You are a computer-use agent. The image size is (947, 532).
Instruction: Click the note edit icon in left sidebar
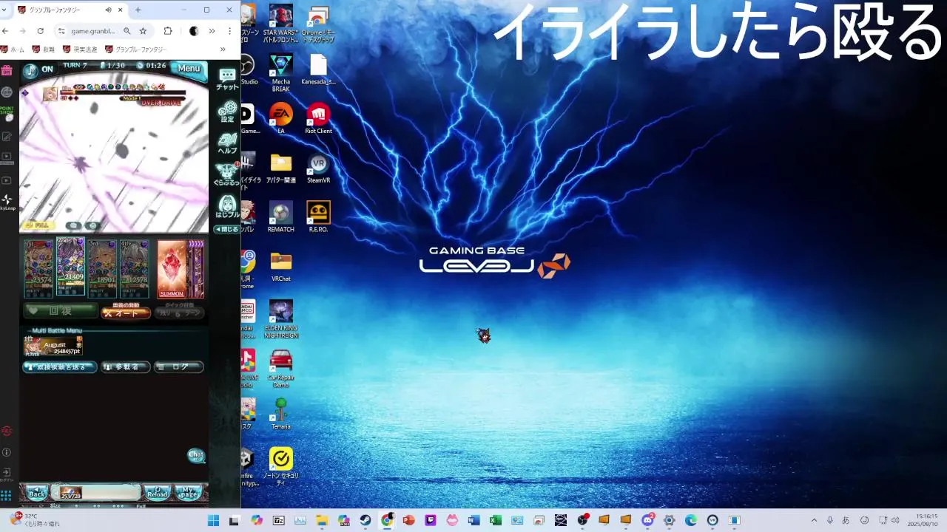coord(7,137)
